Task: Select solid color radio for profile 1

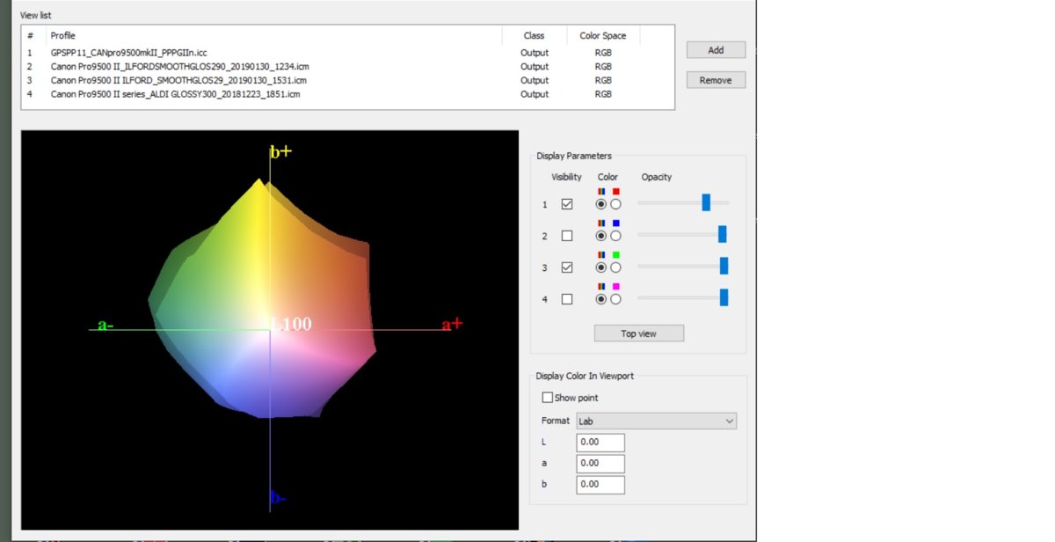Action: click(x=615, y=204)
